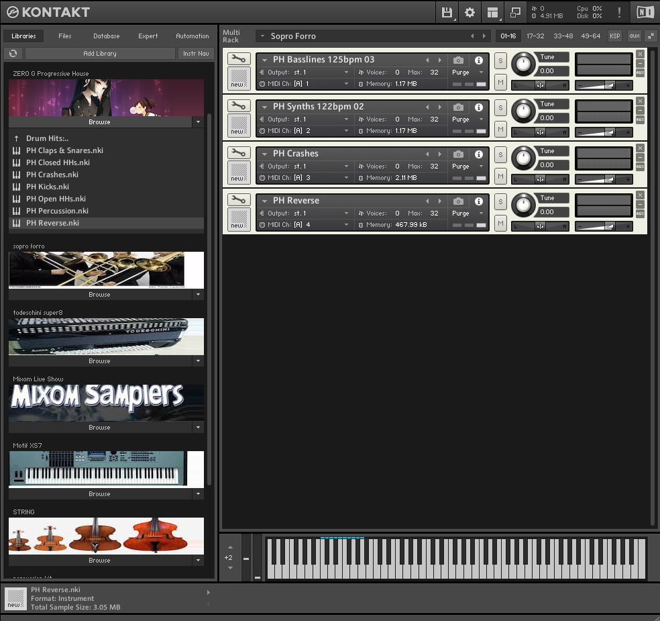Solo the PH Reverse instrument
660x621 pixels.
(500, 202)
